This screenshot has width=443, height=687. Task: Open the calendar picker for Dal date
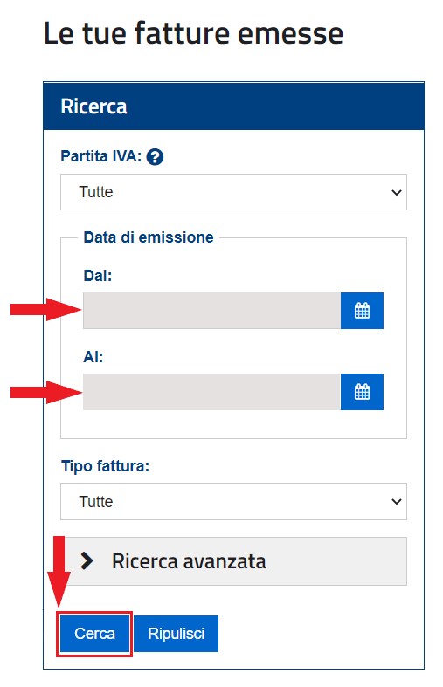pos(362,311)
